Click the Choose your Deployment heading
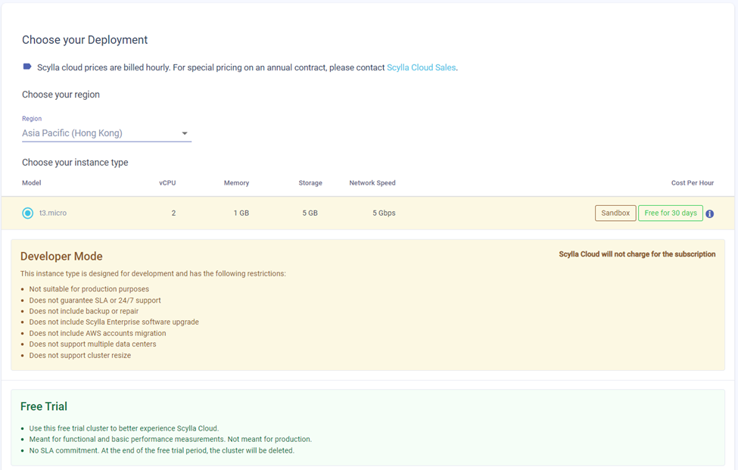Screen dimensions: 738x470 [x=85, y=40]
